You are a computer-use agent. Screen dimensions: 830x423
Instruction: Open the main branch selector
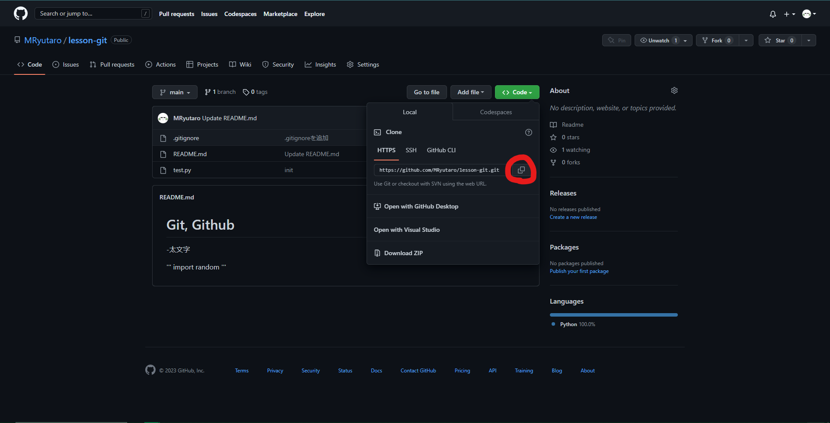click(x=175, y=92)
